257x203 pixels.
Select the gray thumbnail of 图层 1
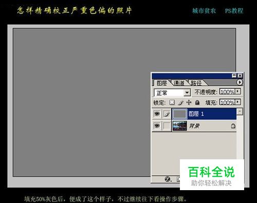click(179, 114)
